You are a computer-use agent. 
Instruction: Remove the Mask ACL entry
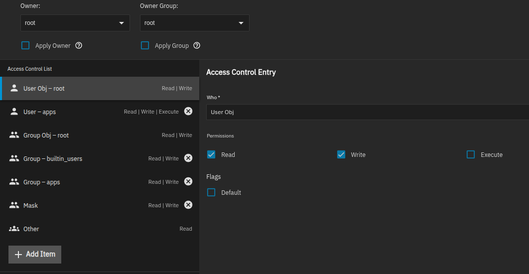(188, 205)
